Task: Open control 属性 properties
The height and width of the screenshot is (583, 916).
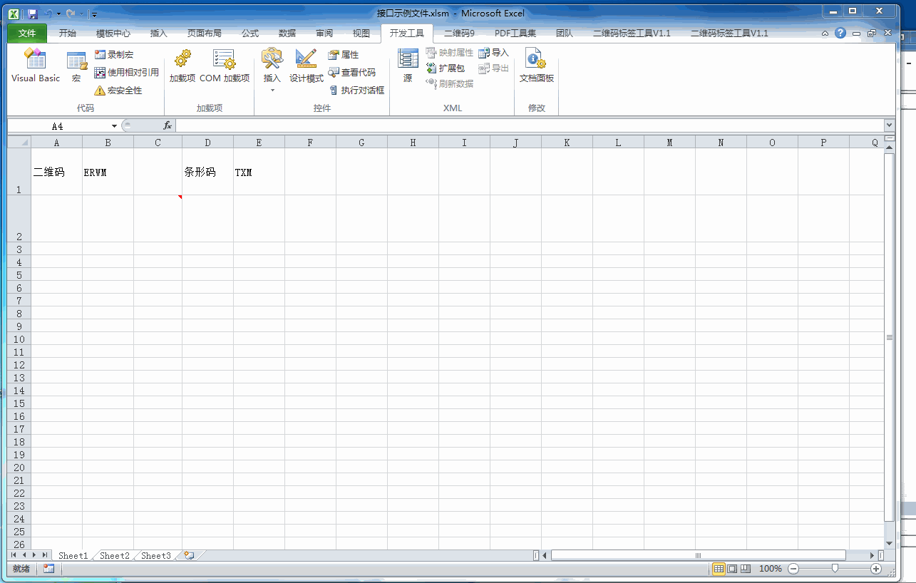Action: pyautogui.click(x=344, y=55)
